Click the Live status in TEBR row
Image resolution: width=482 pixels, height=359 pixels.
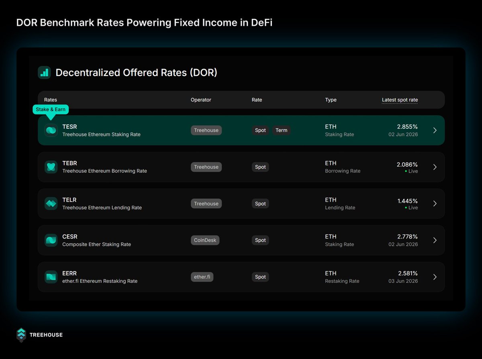pyautogui.click(x=411, y=171)
